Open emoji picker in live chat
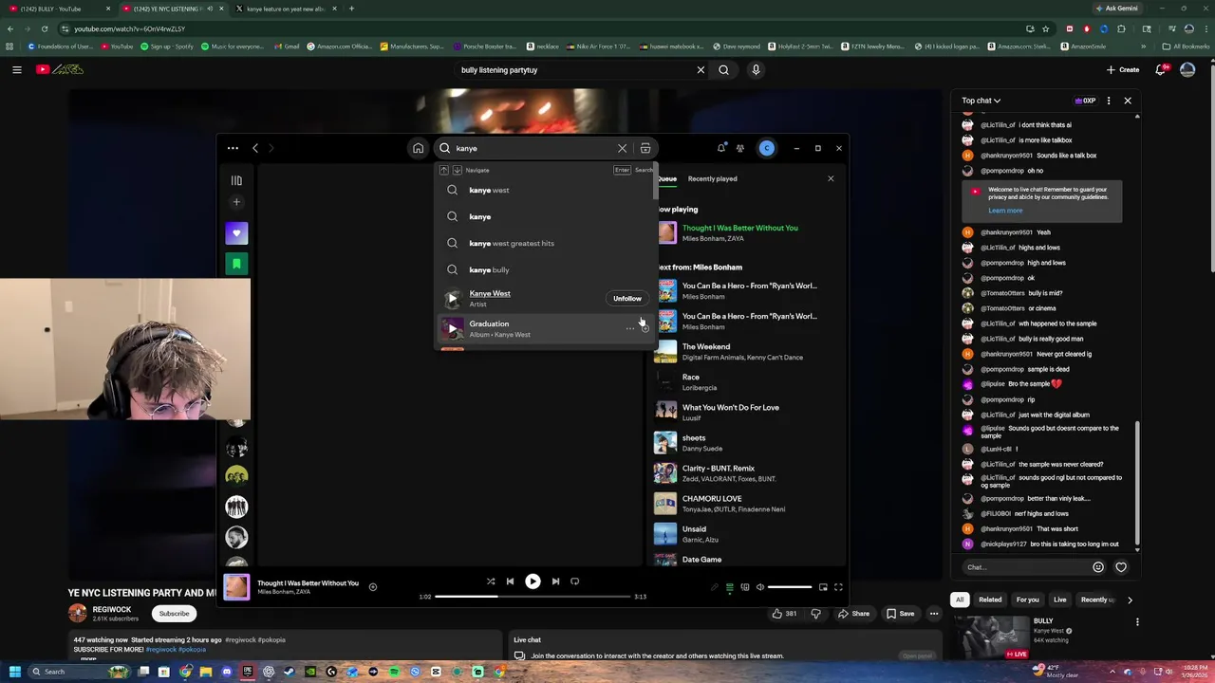The width and height of the screenshot is (1215, 683). pyautogui.click(x=1098, y=567)
